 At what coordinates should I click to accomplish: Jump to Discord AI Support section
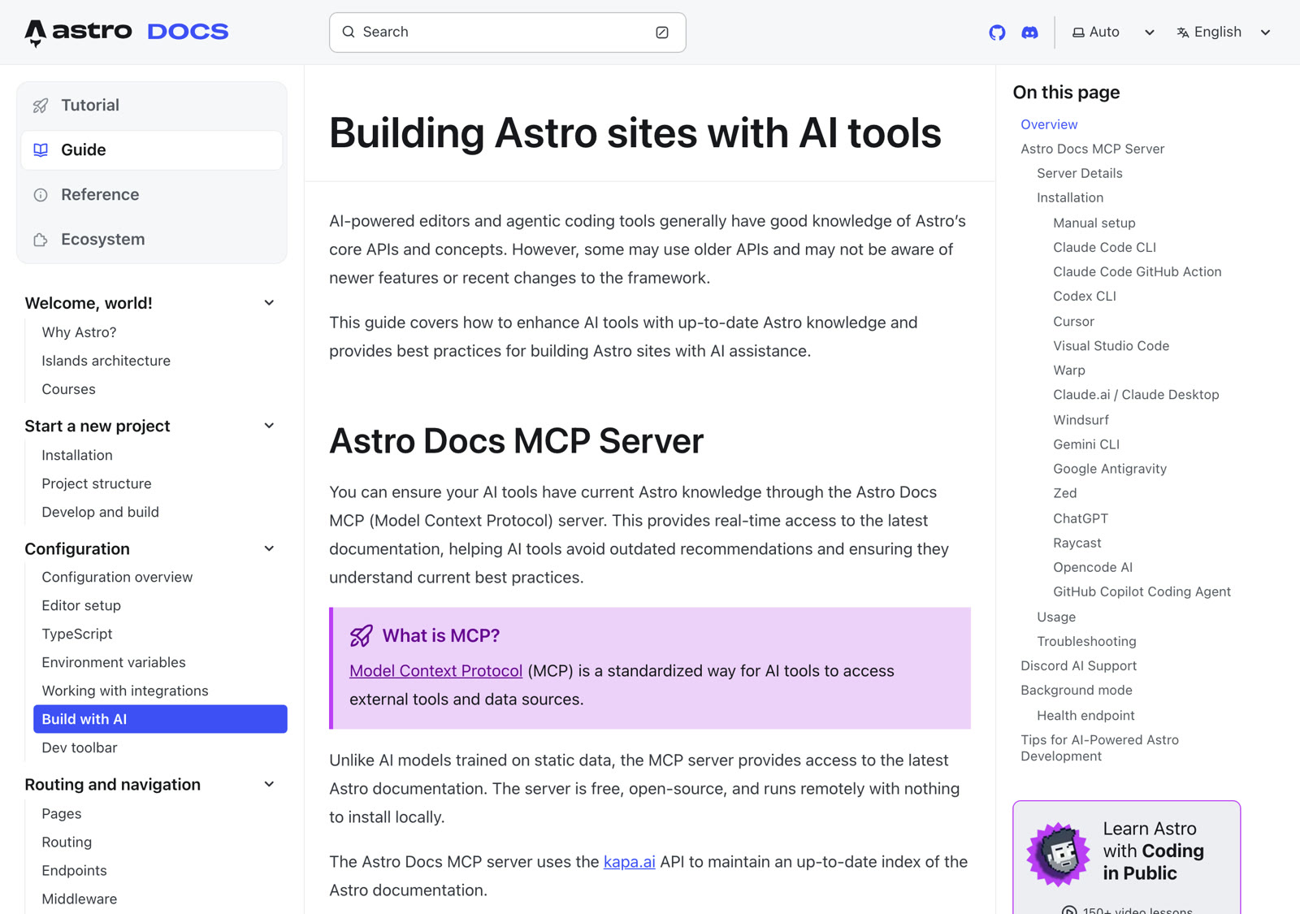[x=1078, y=665]
